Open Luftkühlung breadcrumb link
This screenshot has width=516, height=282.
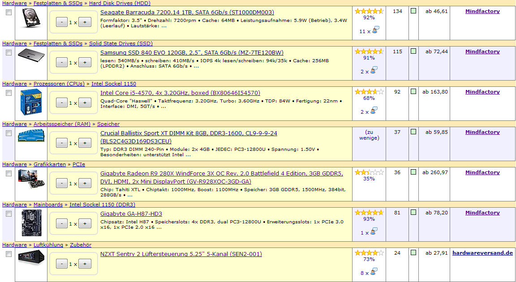(x=48, y=245)
